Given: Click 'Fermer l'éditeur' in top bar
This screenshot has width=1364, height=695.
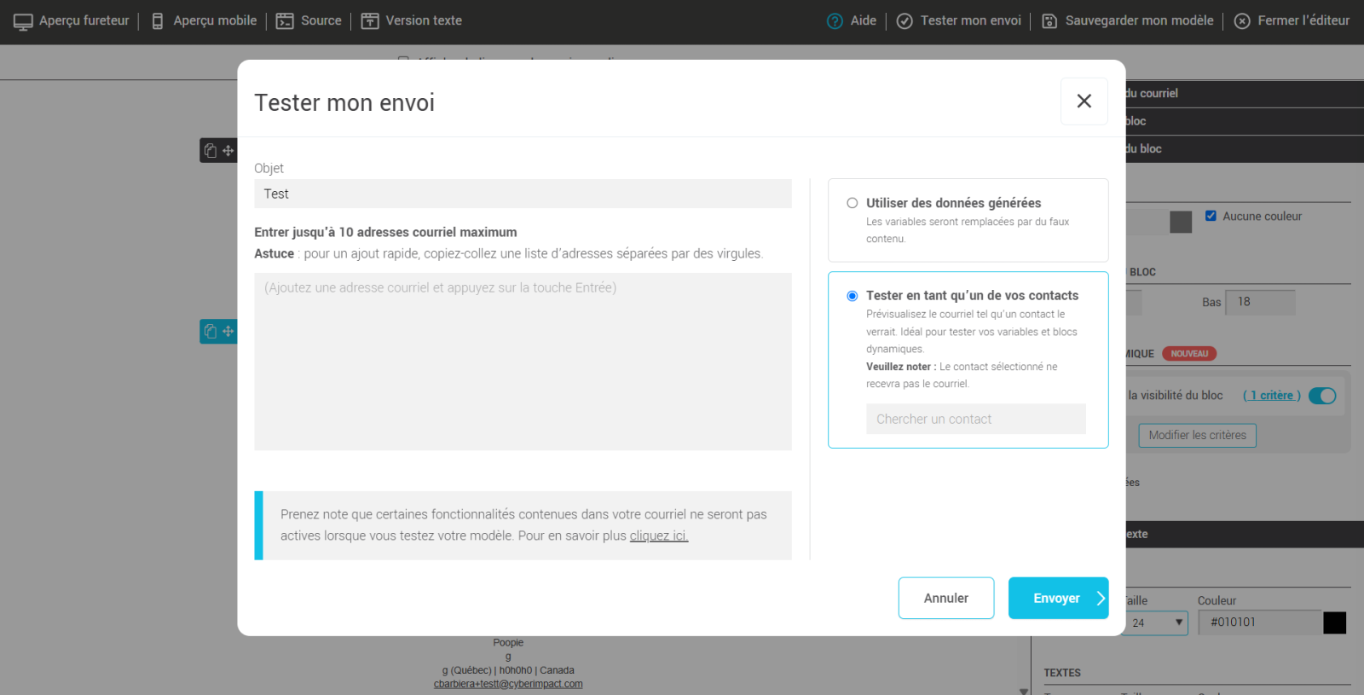Looking at the screenshot, I should tap(1292, 21).
